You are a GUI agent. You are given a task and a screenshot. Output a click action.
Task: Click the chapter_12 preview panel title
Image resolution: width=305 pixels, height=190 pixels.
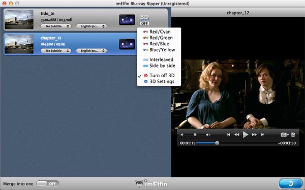point(238,13)
